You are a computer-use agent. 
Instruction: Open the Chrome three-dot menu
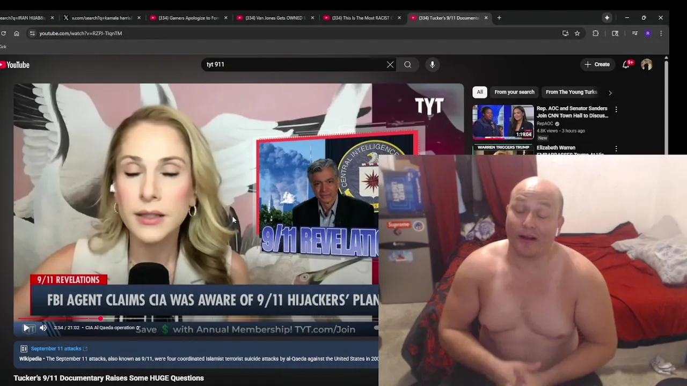click(661, 33)
